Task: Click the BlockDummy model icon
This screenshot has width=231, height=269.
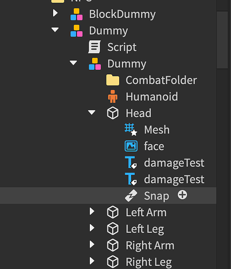Action: [x=76, y=14]
